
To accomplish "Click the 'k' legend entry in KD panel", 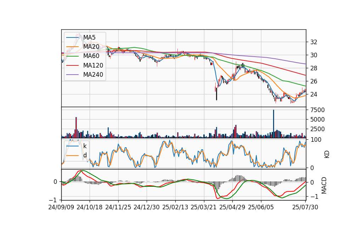I will (85, 146).
